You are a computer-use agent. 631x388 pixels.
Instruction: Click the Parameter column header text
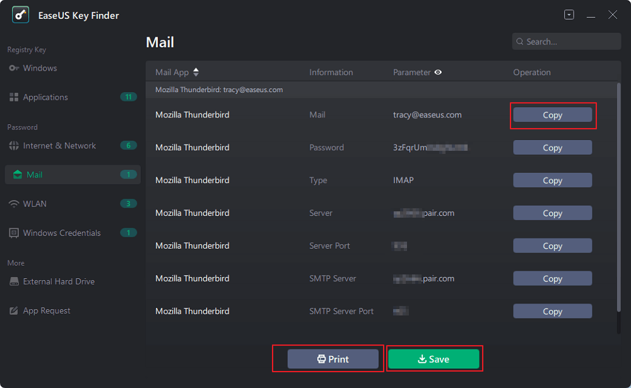click(x=411, y=73)
